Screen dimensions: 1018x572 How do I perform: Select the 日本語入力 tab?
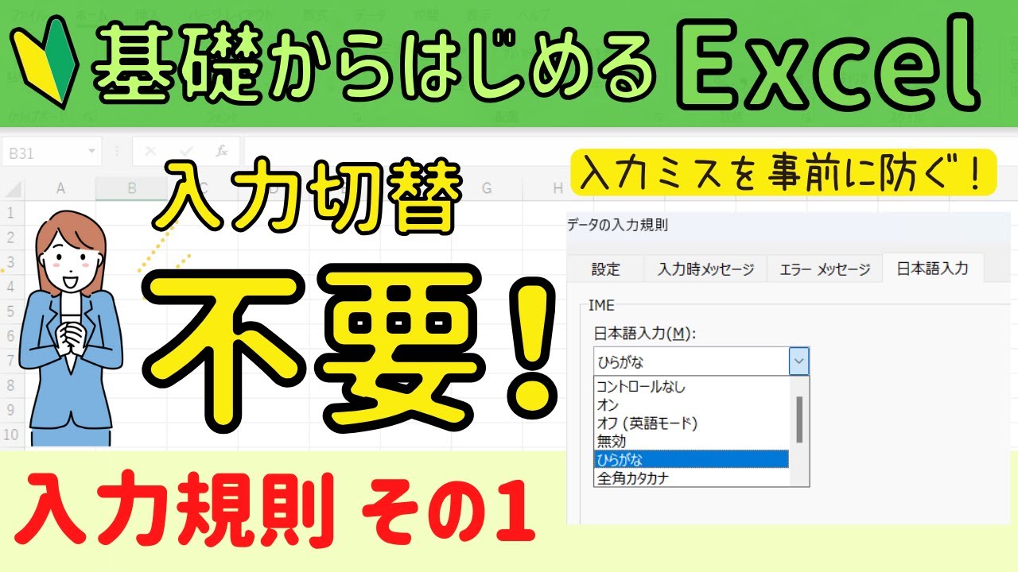(x=933, y=268)
